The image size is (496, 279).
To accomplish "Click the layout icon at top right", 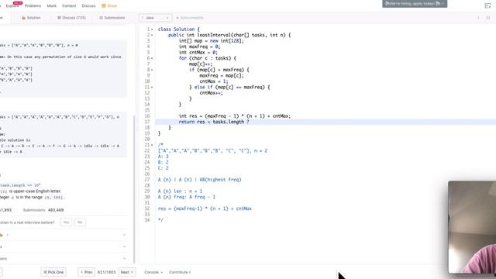I will [487, 5].
